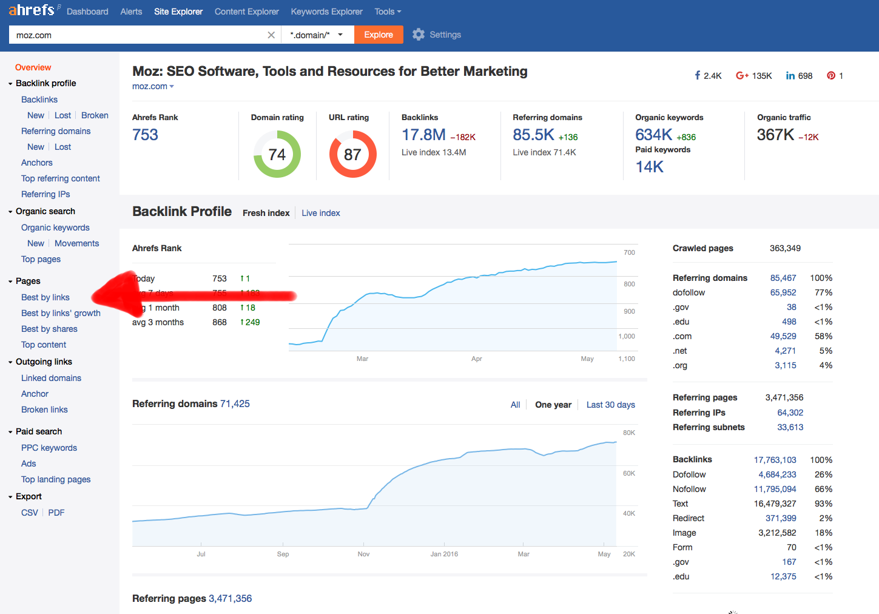This screenshot has height=614, width=879.
Task: Select the LinkedIn icon
Action: pos(790,75)
